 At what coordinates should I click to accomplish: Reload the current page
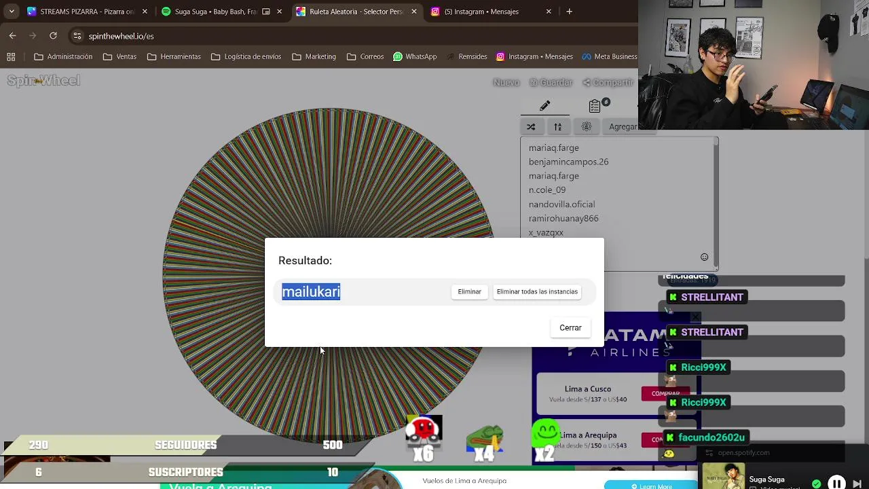click(x=53, y=36)
